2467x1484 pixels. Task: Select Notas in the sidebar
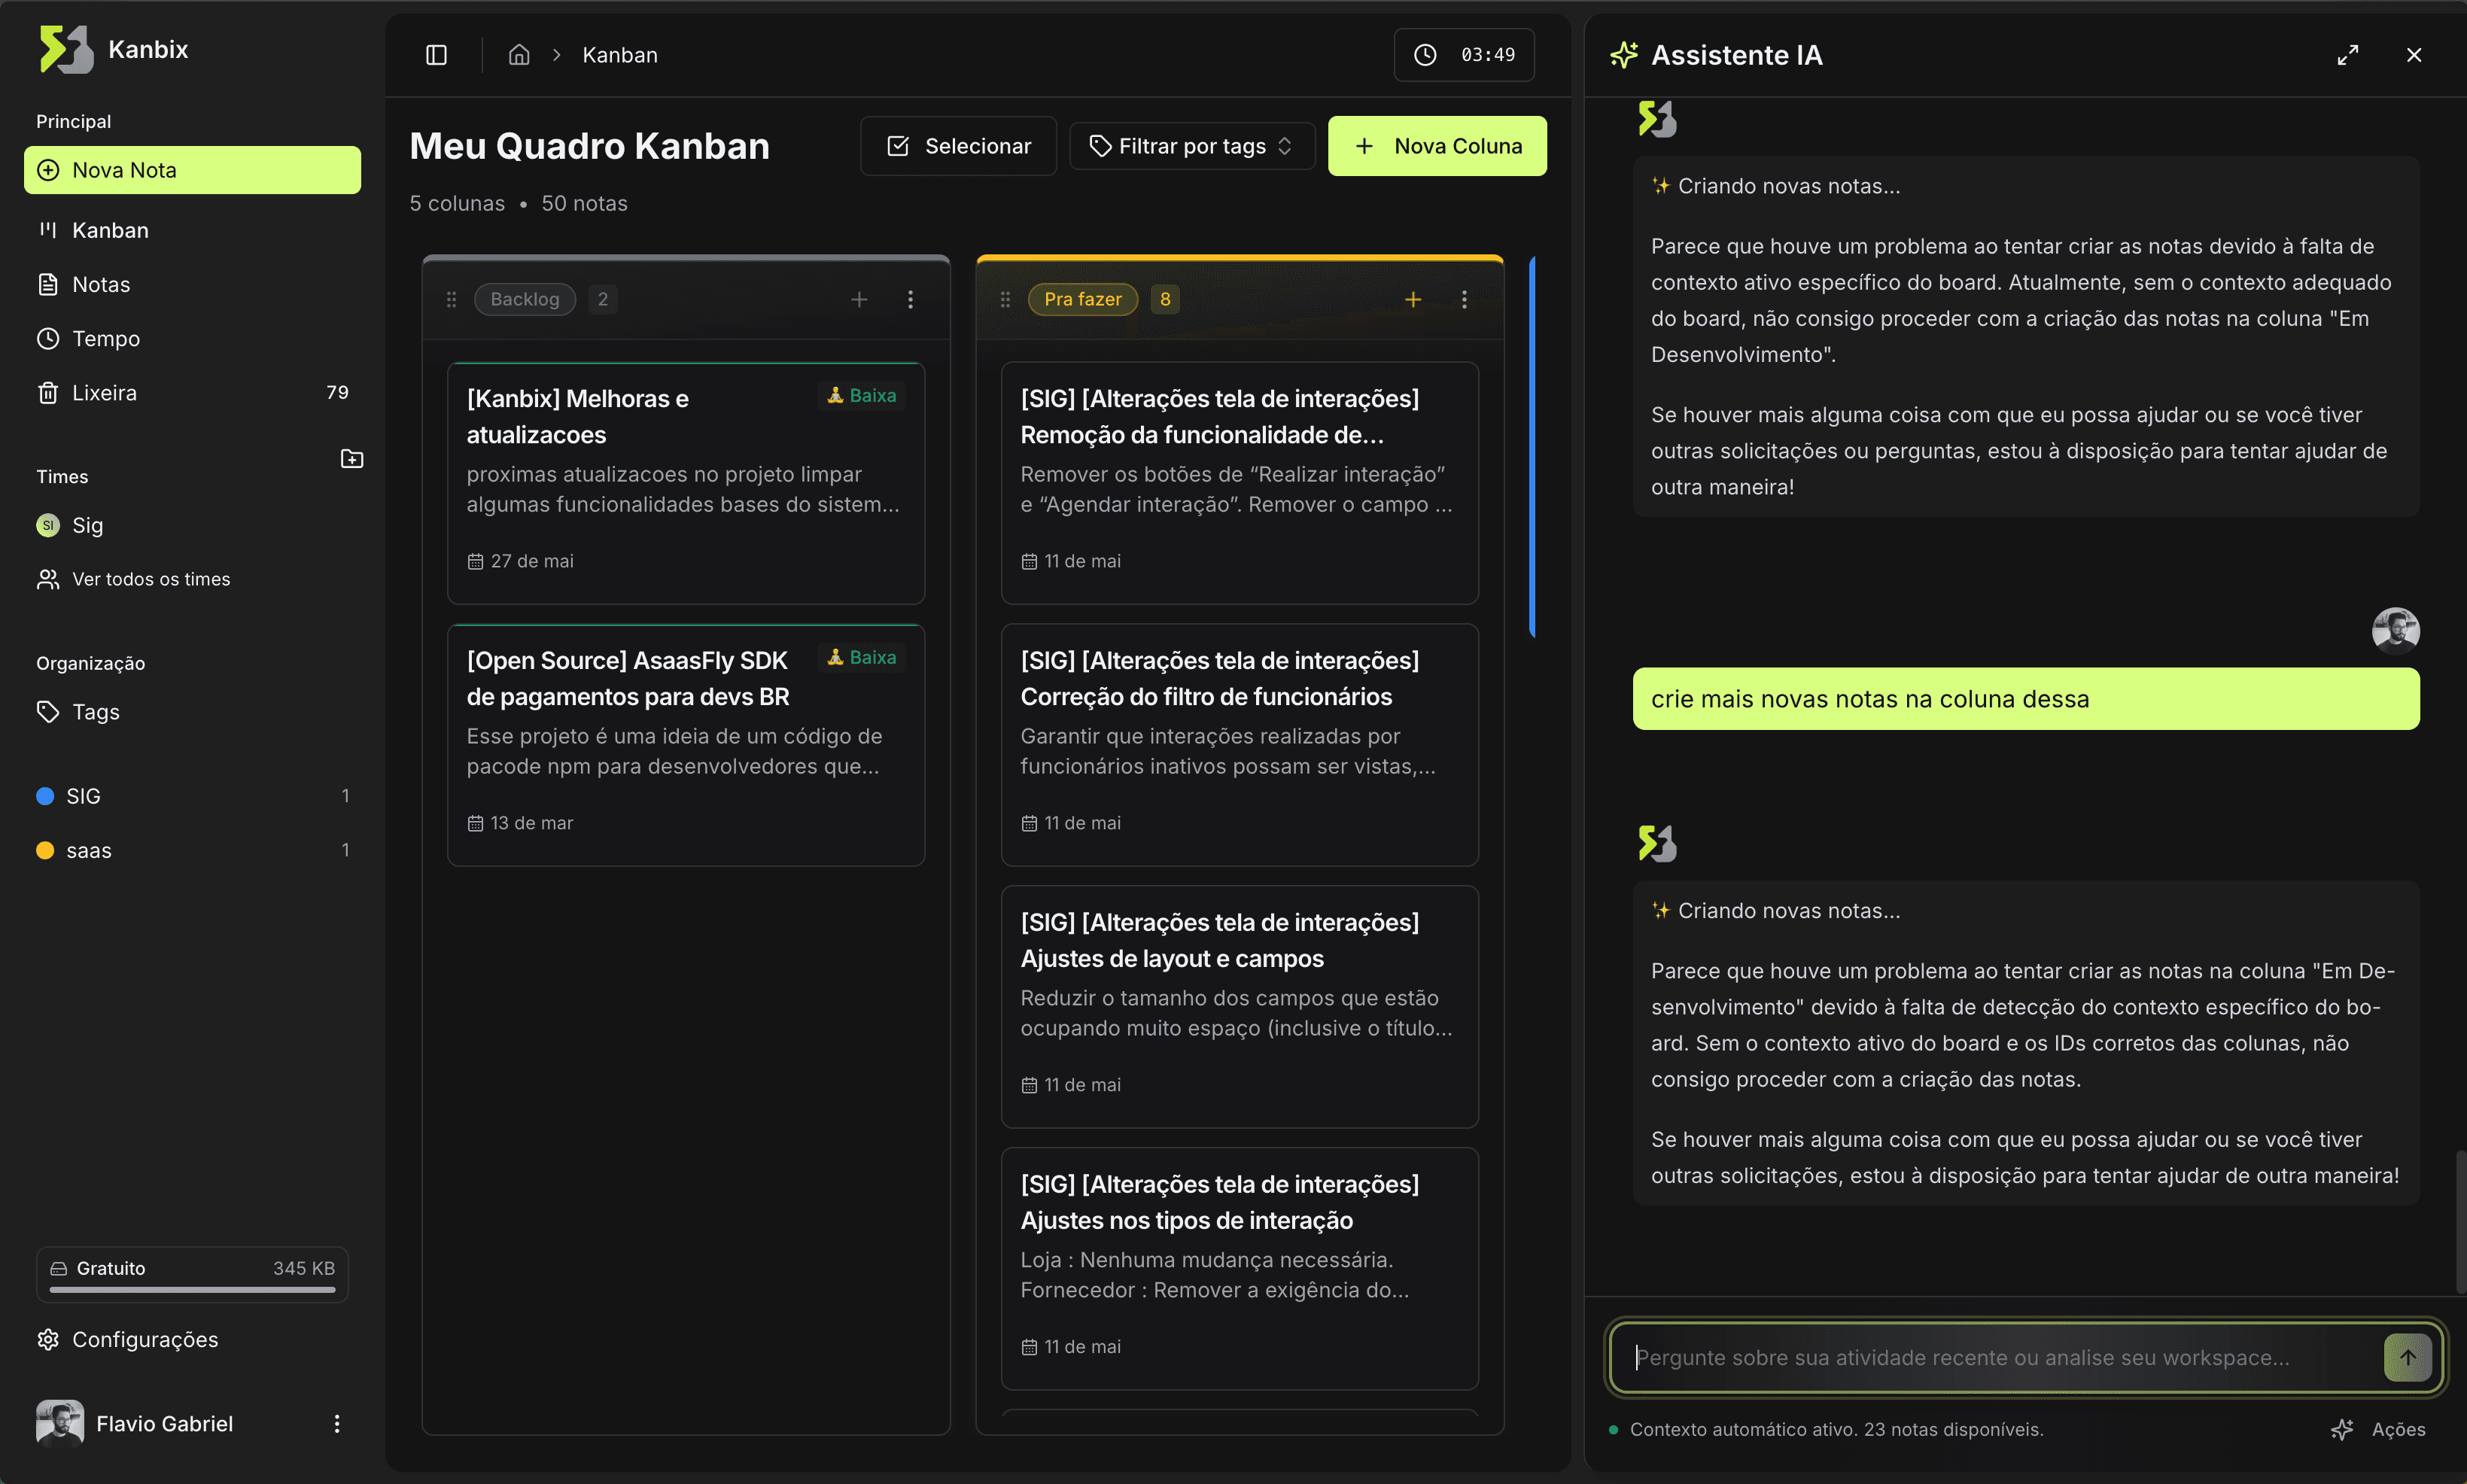pos(100,284)
